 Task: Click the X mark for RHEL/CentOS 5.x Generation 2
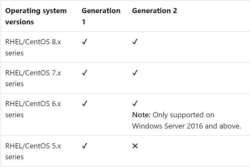(x=135, y=146)
